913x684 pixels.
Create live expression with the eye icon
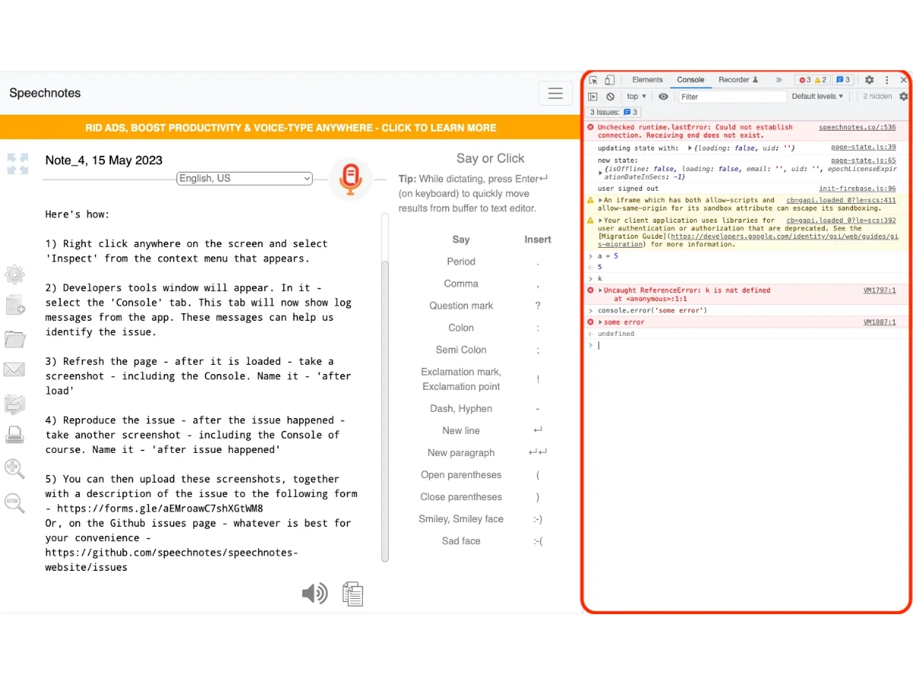coord(663,97)
